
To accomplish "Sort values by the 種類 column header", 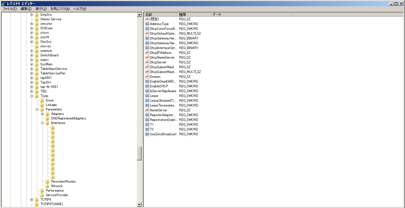I will tap(194, 14).
